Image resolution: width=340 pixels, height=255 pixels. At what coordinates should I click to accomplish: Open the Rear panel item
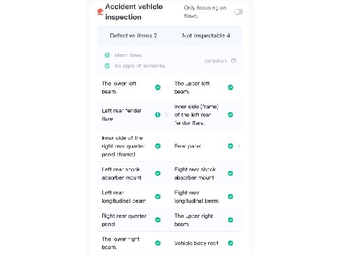(207, 146)
